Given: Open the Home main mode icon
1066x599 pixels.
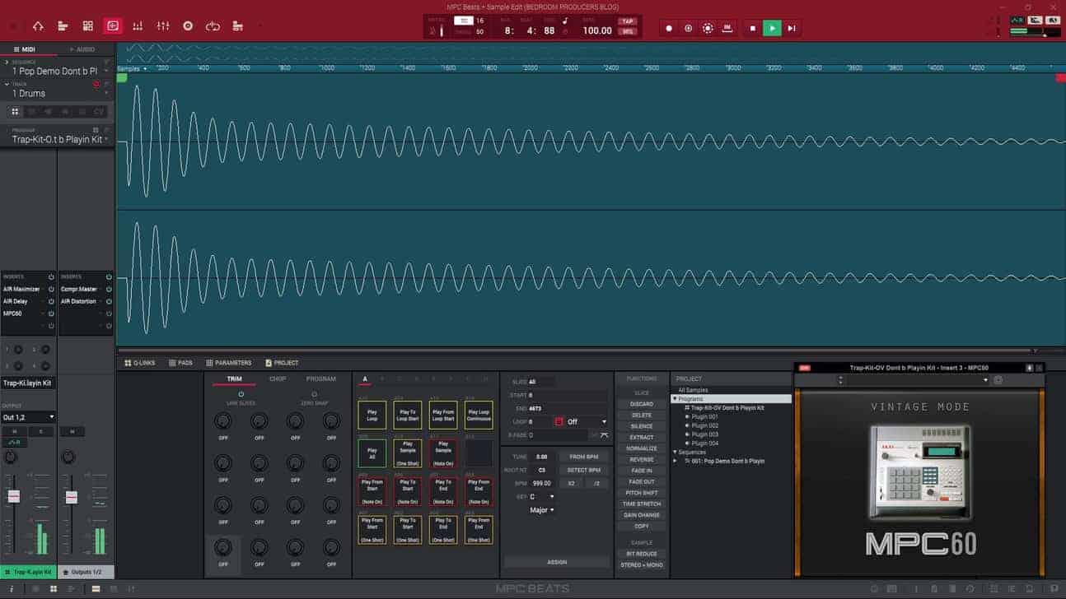Looking at the screenshot, I should [x=38, y=26].
